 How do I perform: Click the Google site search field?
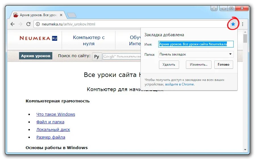click(x=122, y=57)
